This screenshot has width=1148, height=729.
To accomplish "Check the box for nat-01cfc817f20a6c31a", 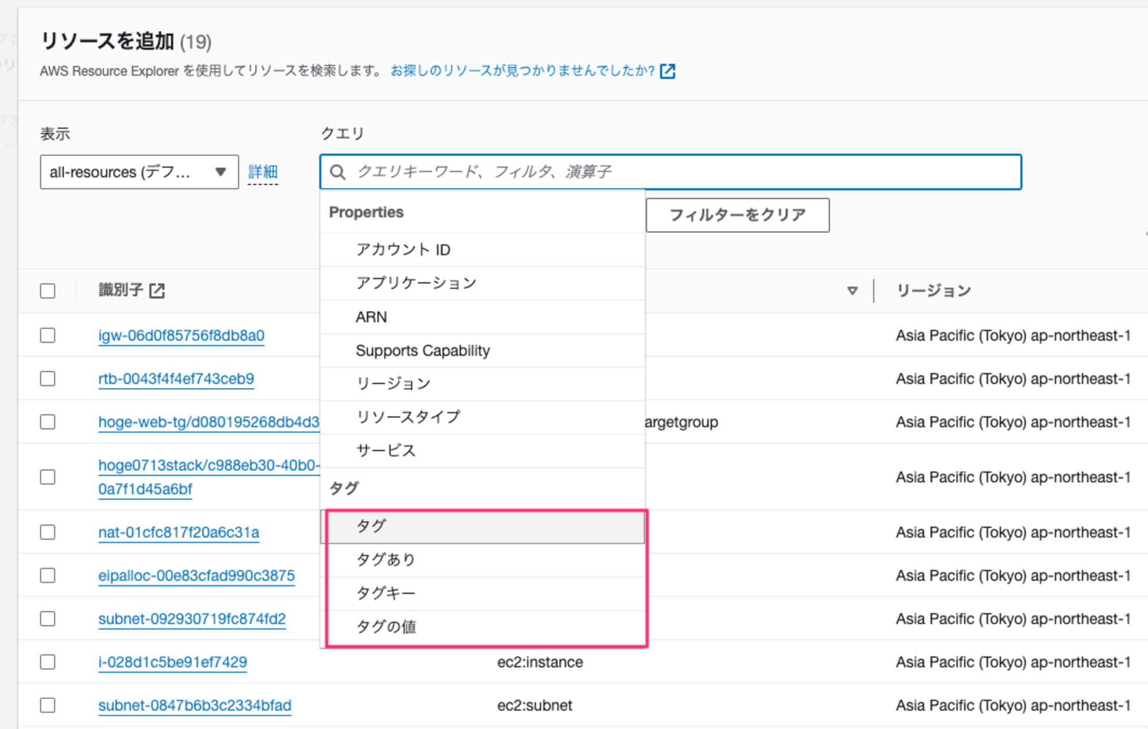I will coord(48,532).
